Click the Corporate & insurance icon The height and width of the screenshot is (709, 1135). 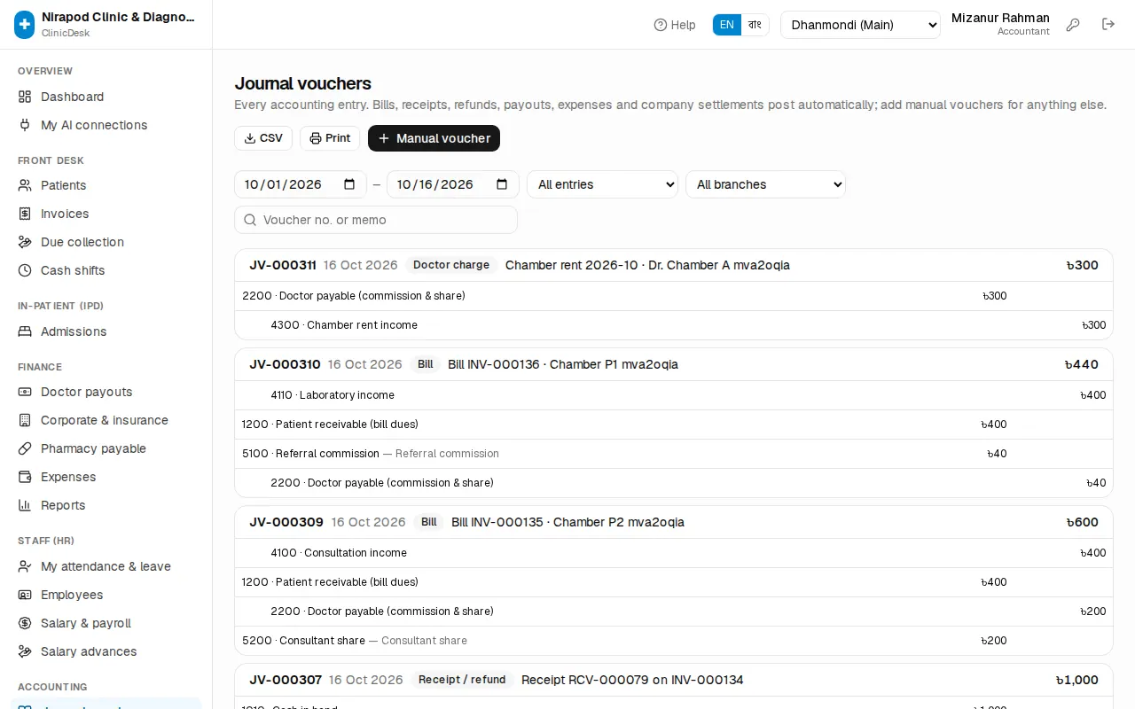point(25,420)
